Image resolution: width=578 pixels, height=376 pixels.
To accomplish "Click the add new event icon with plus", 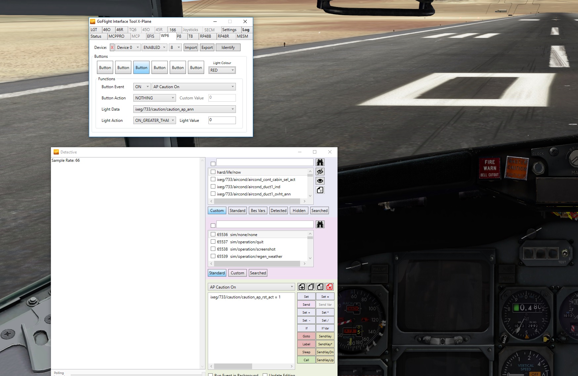I will point(301,287).
